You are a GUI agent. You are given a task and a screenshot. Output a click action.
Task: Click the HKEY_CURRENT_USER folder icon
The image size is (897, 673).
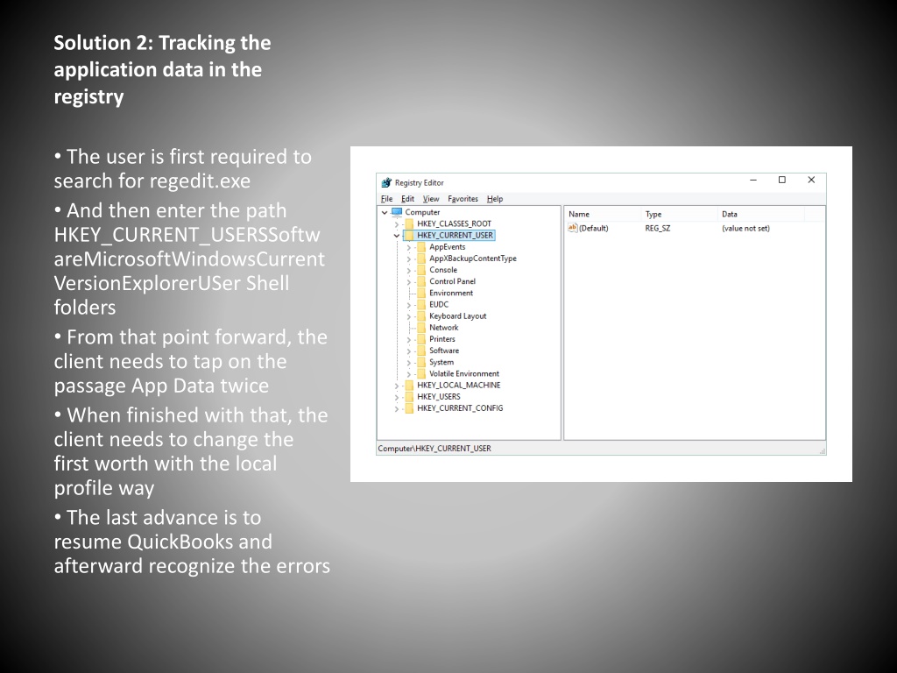click(x=409, y=235)
